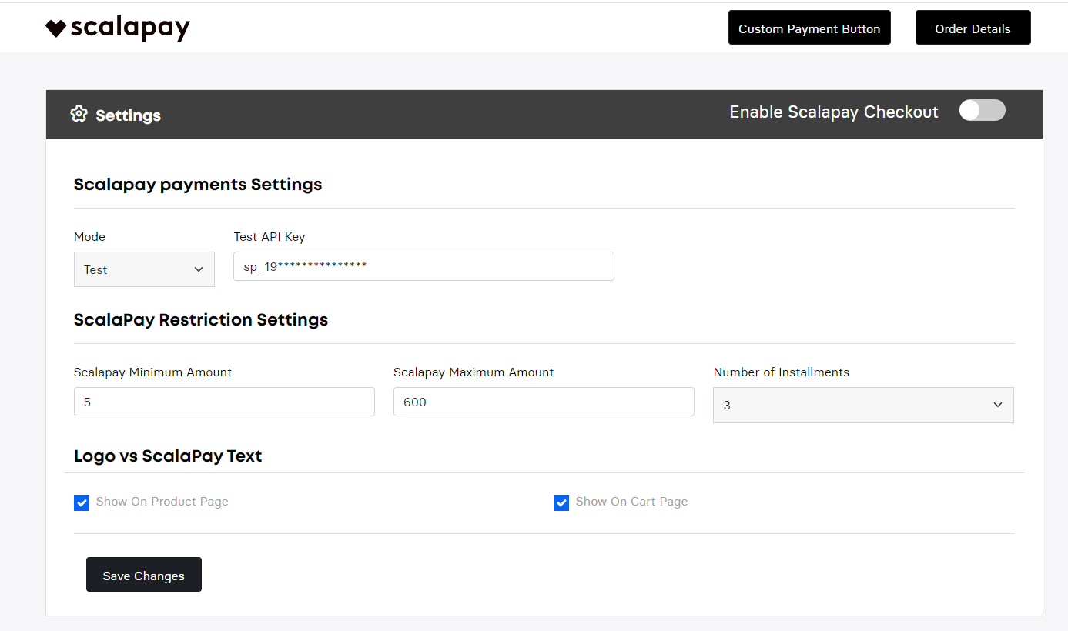This screenshot has height=631, width=1068.
Task: Click the 'Test API Key' label
Action: click(x=270, y=237)
